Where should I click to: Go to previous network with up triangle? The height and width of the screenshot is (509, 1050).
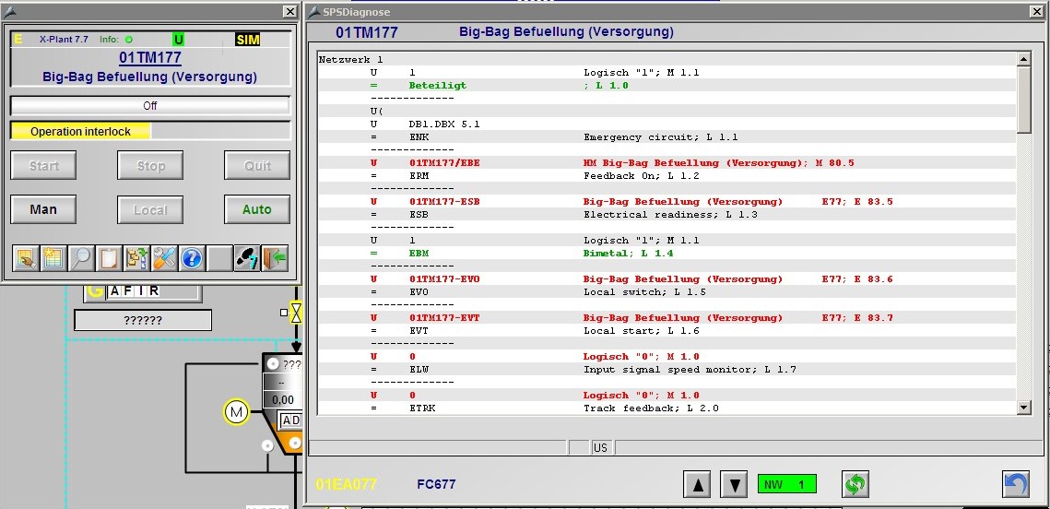(x=697, y=484)
